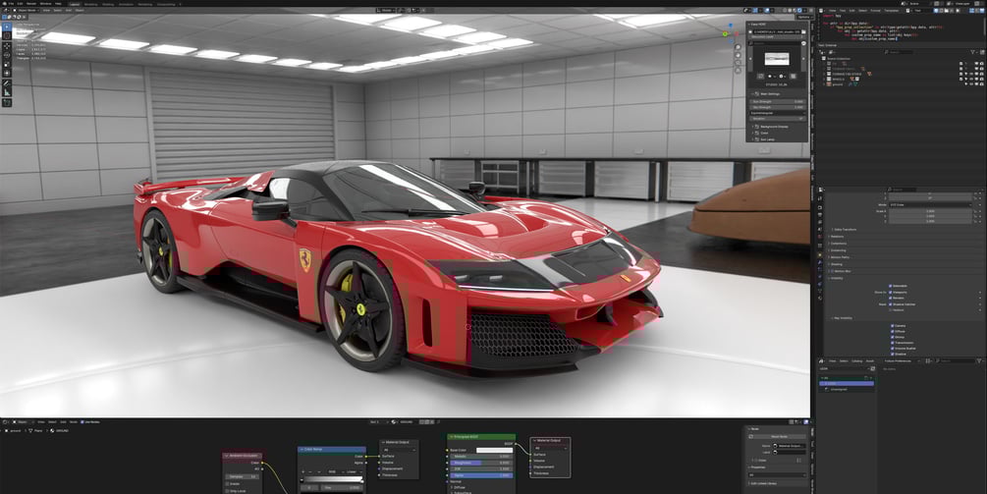Click Future Preferences in asset browser header
Image resolution: width=987 pixels, height=494 pixels.
point(898,361)
